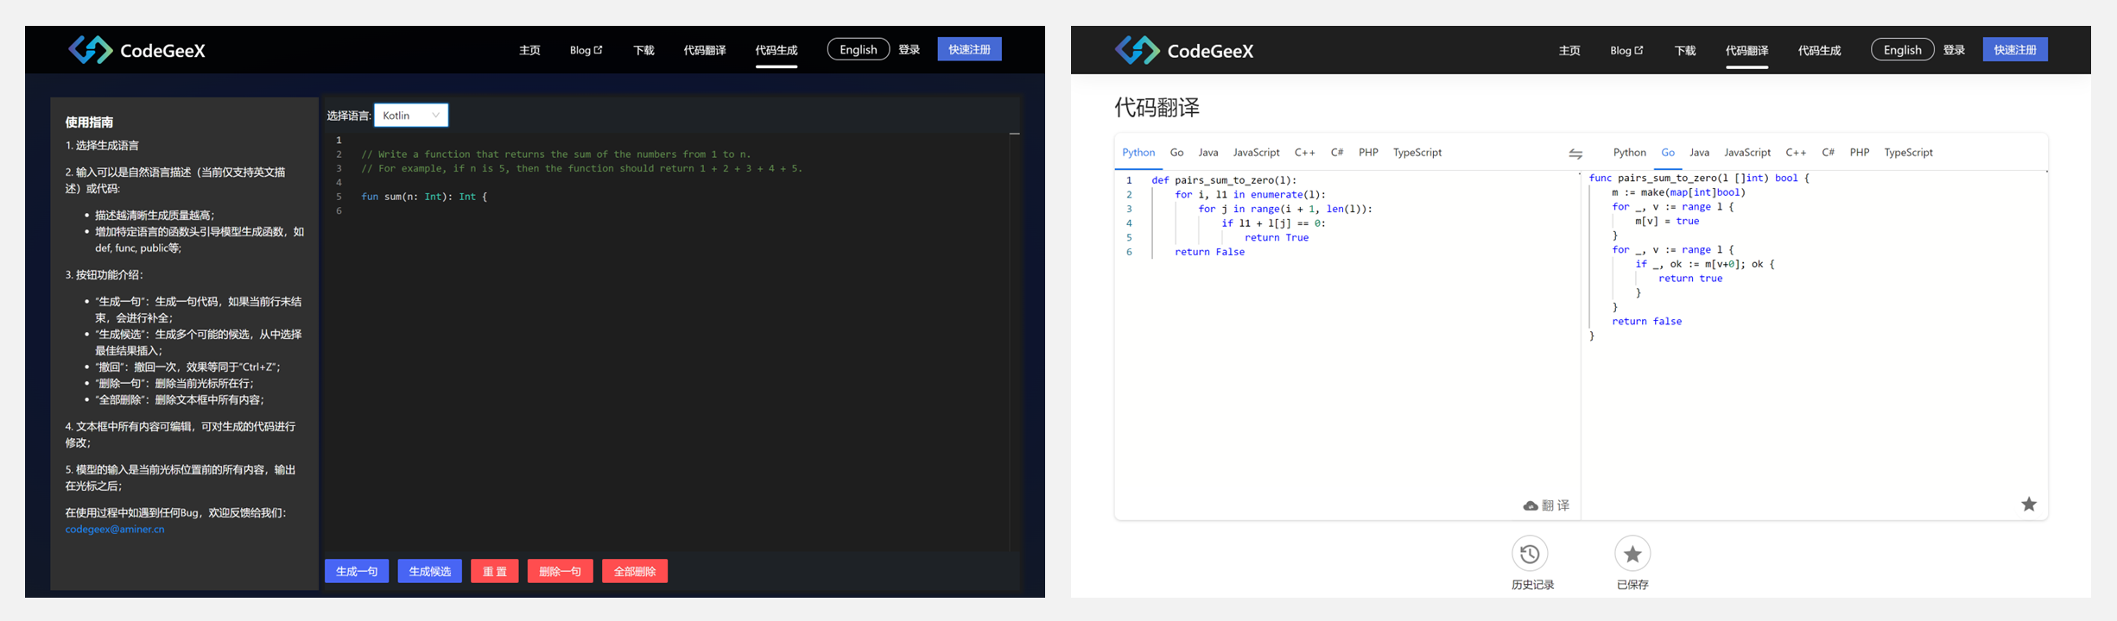Screen dimensions: 2117x621
Task: Switch to English in right window
Action: tap(1902, 49)
